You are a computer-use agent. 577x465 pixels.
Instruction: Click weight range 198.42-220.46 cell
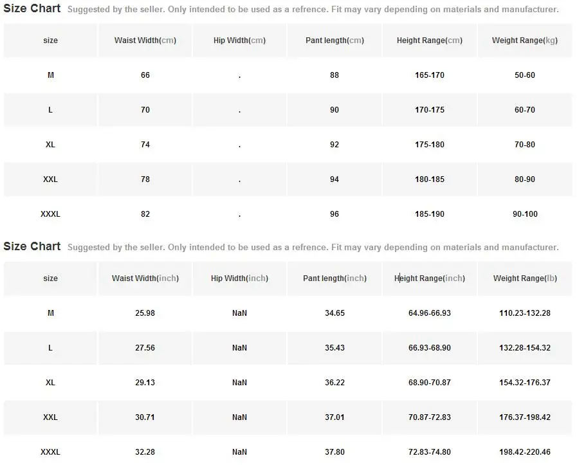(525, 452)
